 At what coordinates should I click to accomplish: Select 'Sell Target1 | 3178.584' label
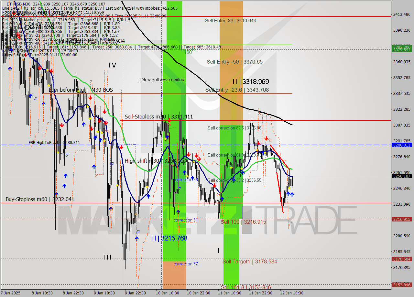coord(250,262)
